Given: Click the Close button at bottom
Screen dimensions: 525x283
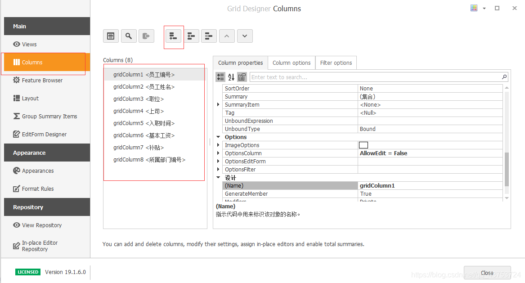Looking at the screenshot, I should point(487,273).
